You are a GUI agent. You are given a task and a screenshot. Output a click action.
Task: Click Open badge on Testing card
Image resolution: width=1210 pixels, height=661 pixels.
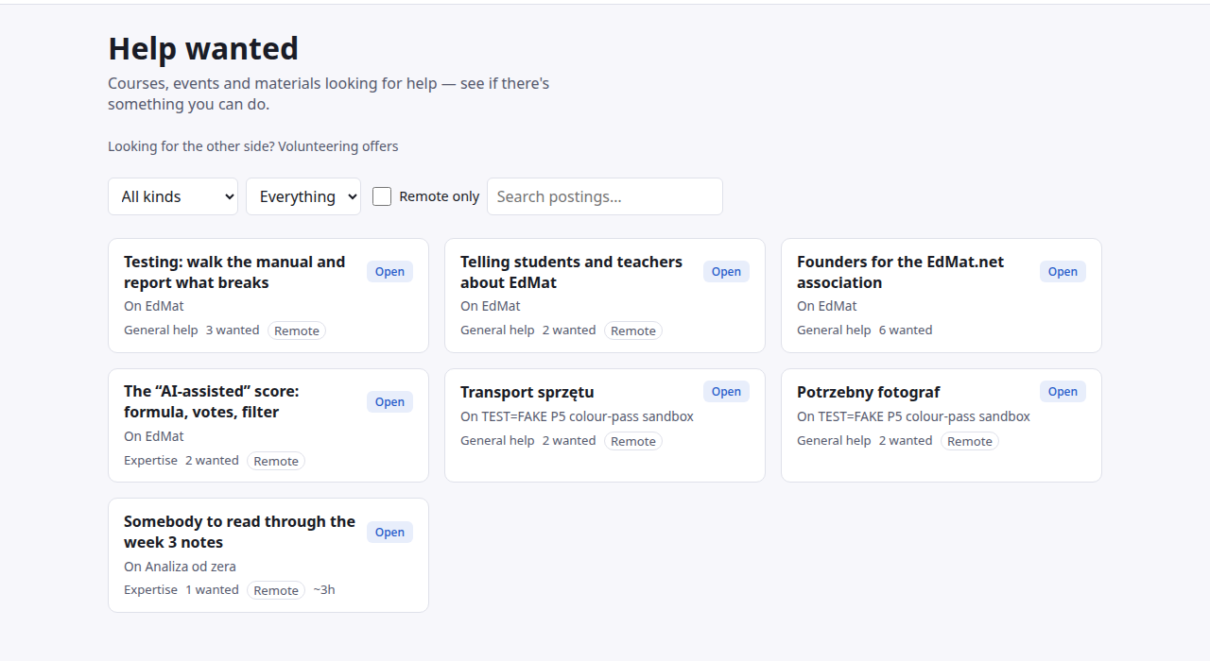[389, 272]
